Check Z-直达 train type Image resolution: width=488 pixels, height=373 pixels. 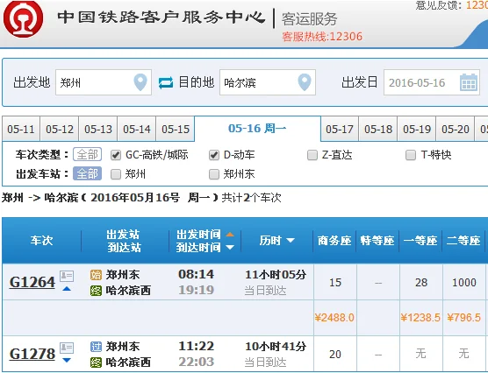312,155
